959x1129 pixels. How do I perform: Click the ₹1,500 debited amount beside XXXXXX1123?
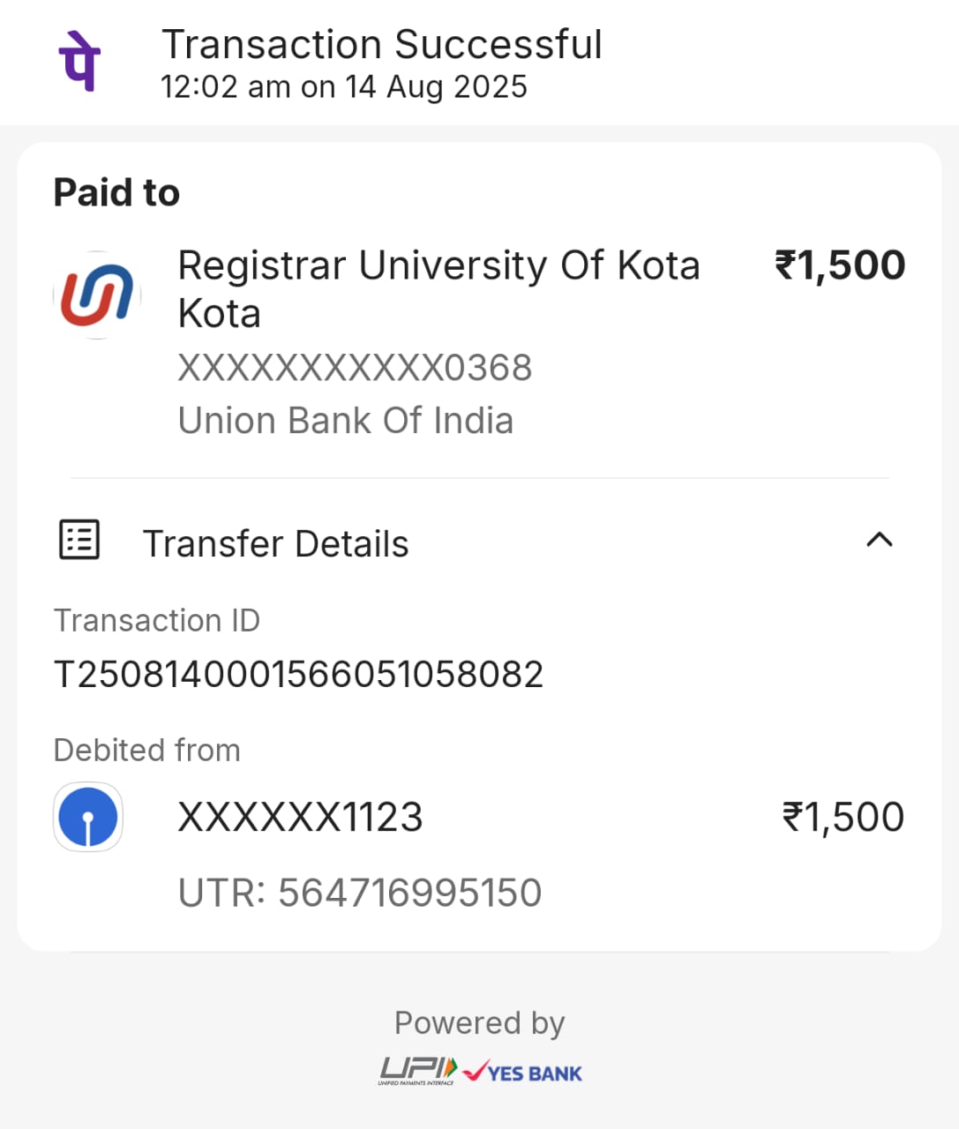[x=843, y=818]
